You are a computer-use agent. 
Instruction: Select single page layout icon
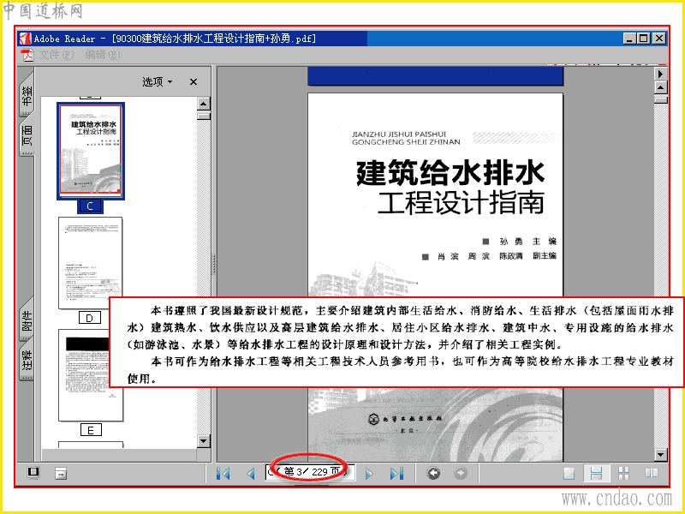569,473
